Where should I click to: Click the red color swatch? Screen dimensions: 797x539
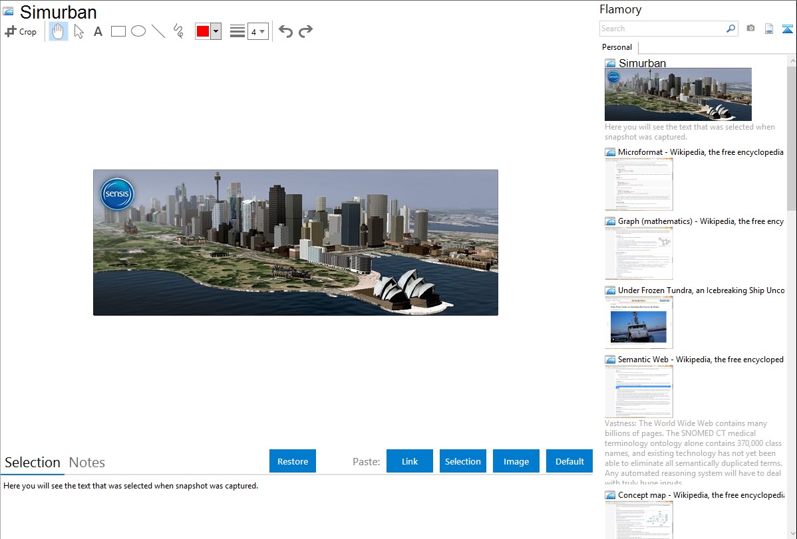coord(203,31)
